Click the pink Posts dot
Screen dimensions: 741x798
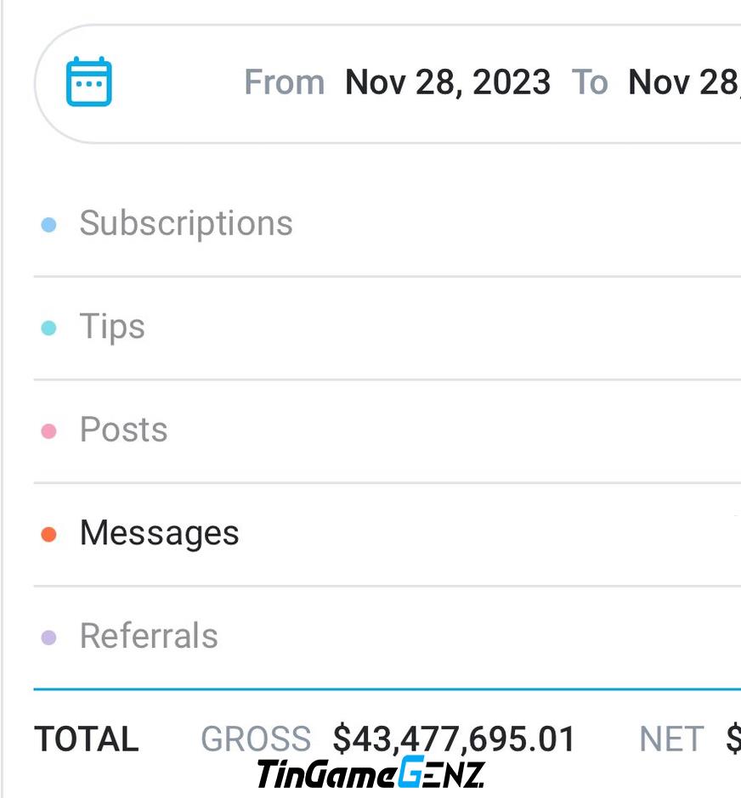click(x=49, y=431)
